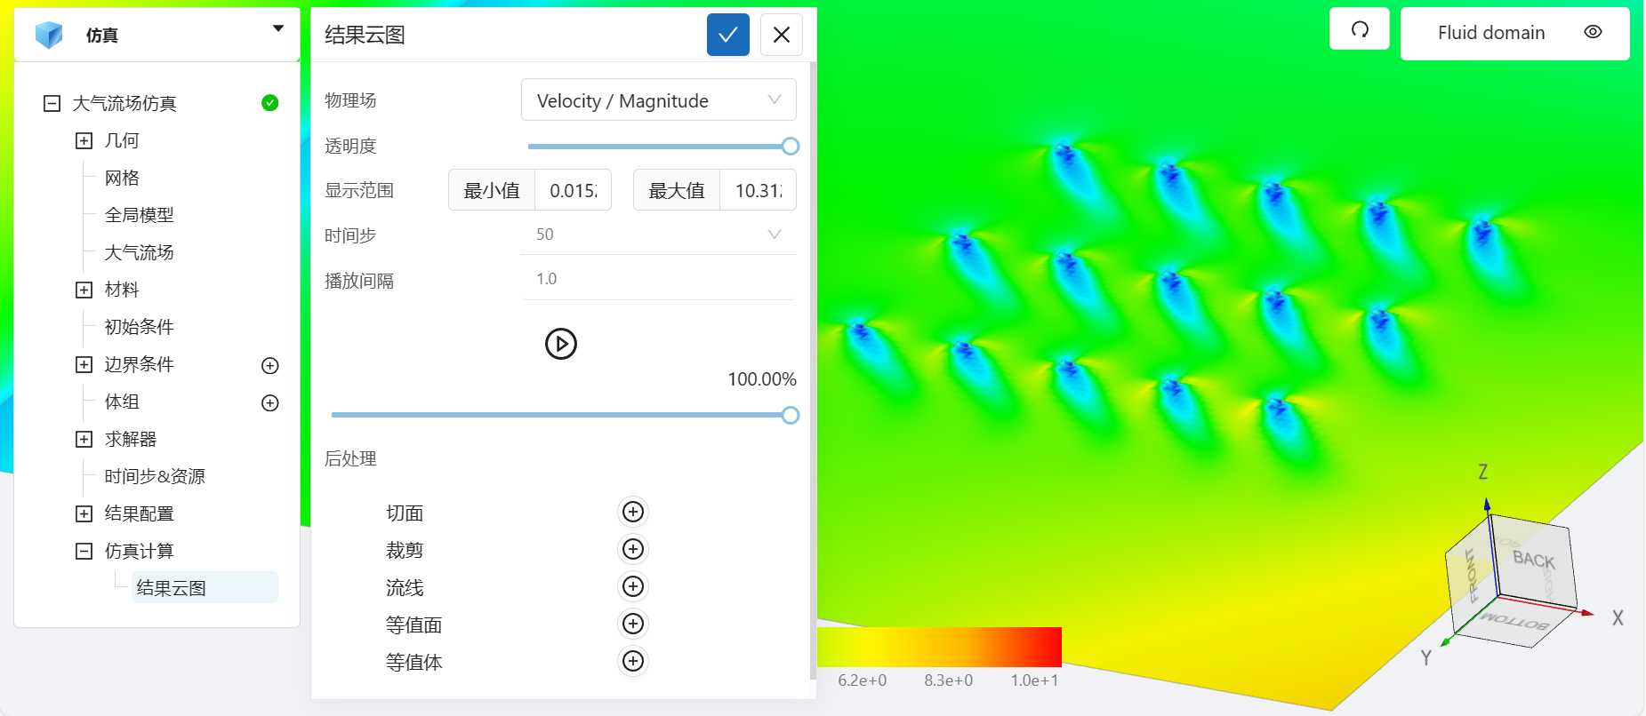The image size is (1646, 716).
Task: Click the 最小值 value field
Action: pos(573,190)
